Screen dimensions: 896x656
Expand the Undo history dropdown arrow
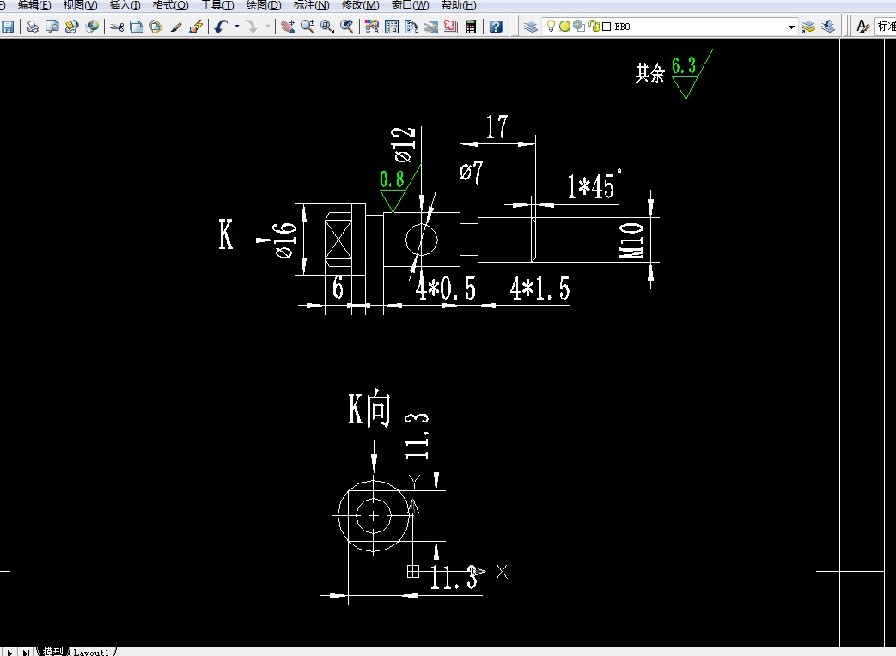pyautogui.click(x=236, y=27)
